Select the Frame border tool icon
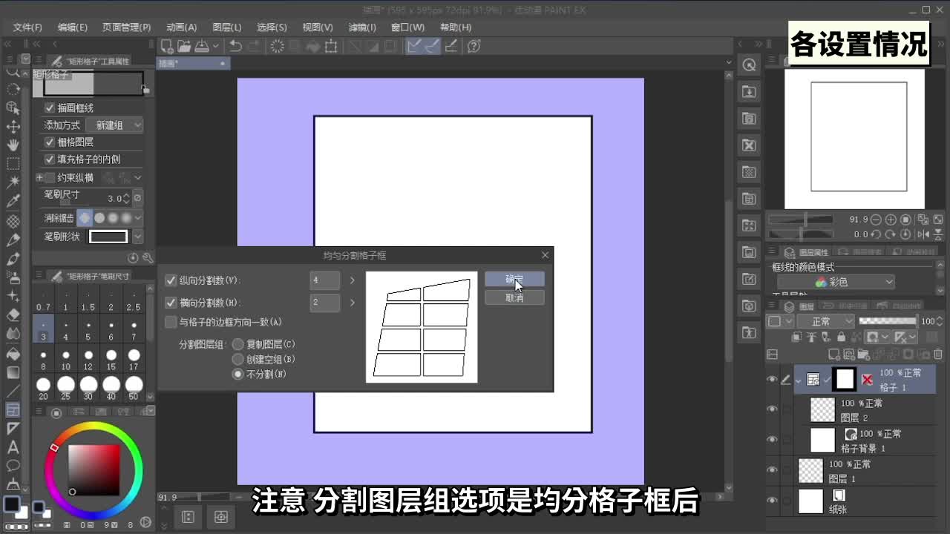Screen dimensions: 950x534 (x=13, y=409)
